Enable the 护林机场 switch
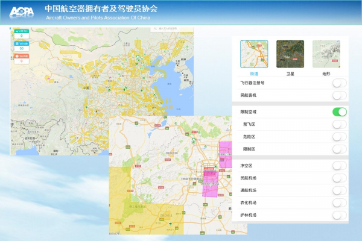 (339, 215)
